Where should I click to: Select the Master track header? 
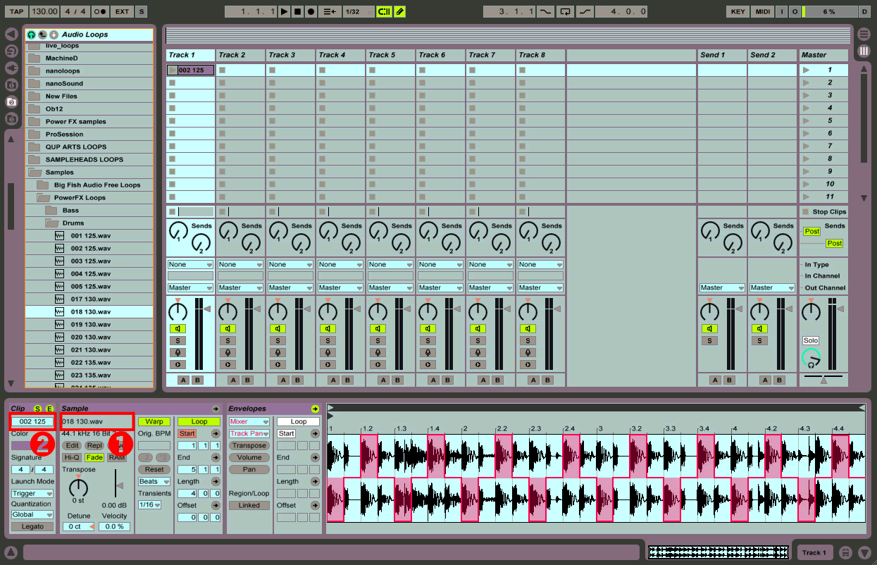tap(823, 55)
